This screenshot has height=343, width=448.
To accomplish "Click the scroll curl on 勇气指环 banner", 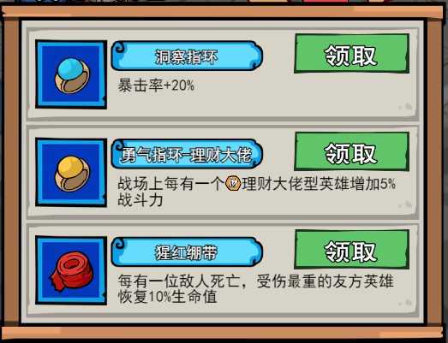I will [x=119, y=145].
